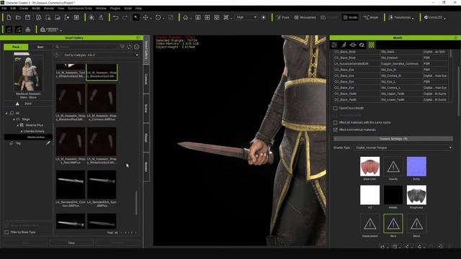Click the Visual vertical side tab
Viewport: 461px width, 259px height.
[146, 137]
